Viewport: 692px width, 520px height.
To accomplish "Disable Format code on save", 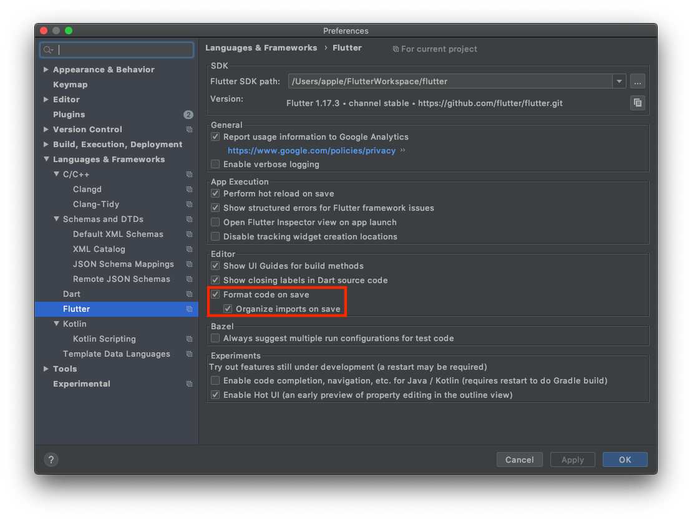I will point(215,294).
